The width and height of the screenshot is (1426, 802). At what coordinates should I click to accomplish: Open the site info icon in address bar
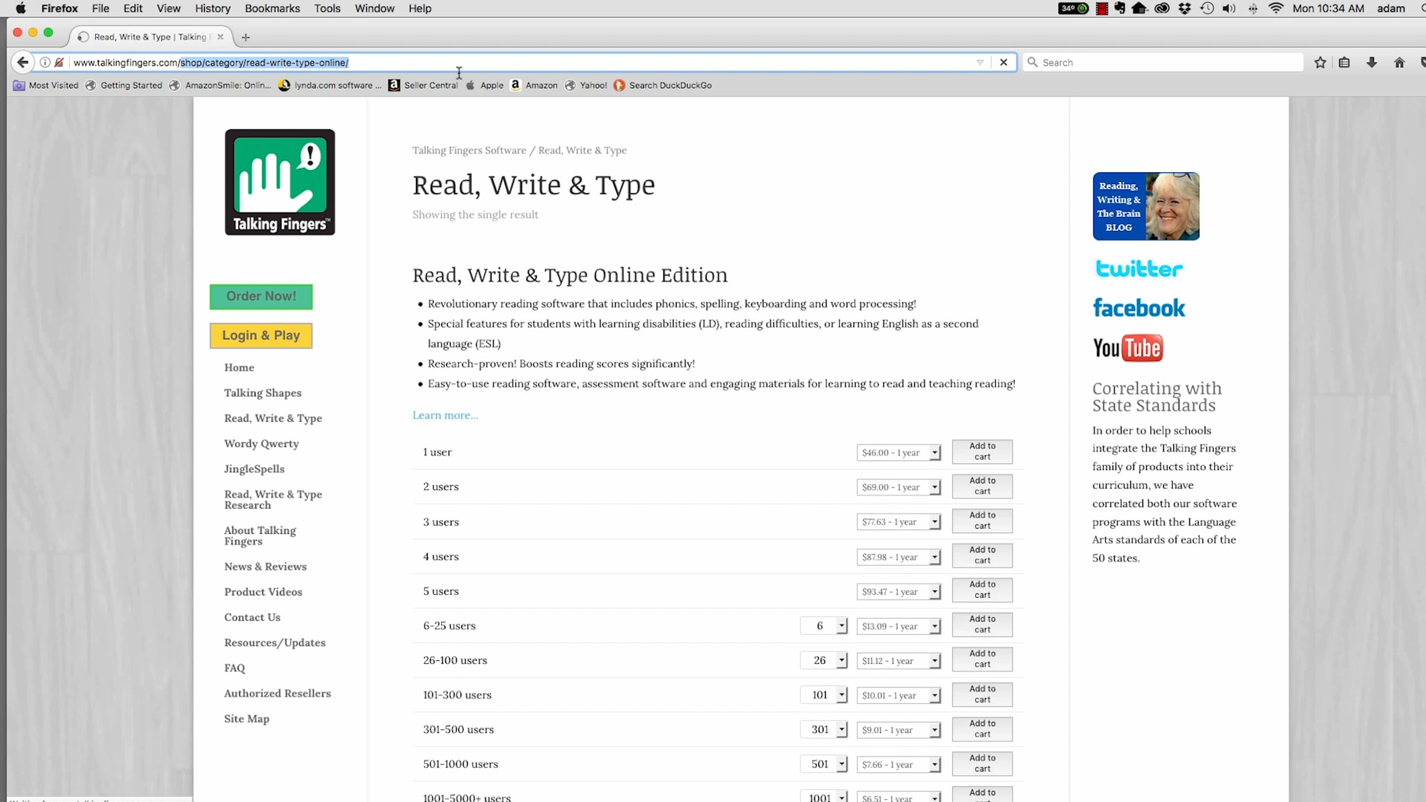pos(45,62)
